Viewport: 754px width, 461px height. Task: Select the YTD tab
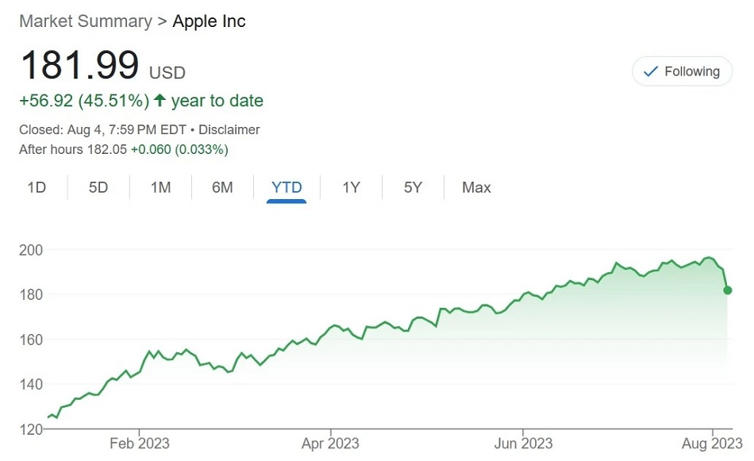point(287,187)
